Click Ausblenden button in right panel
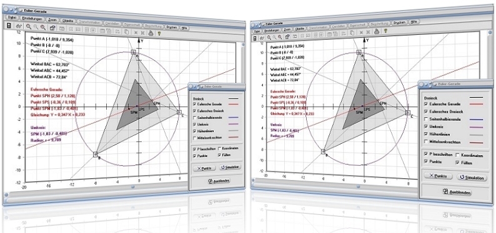496x233 pixels. 457,192
